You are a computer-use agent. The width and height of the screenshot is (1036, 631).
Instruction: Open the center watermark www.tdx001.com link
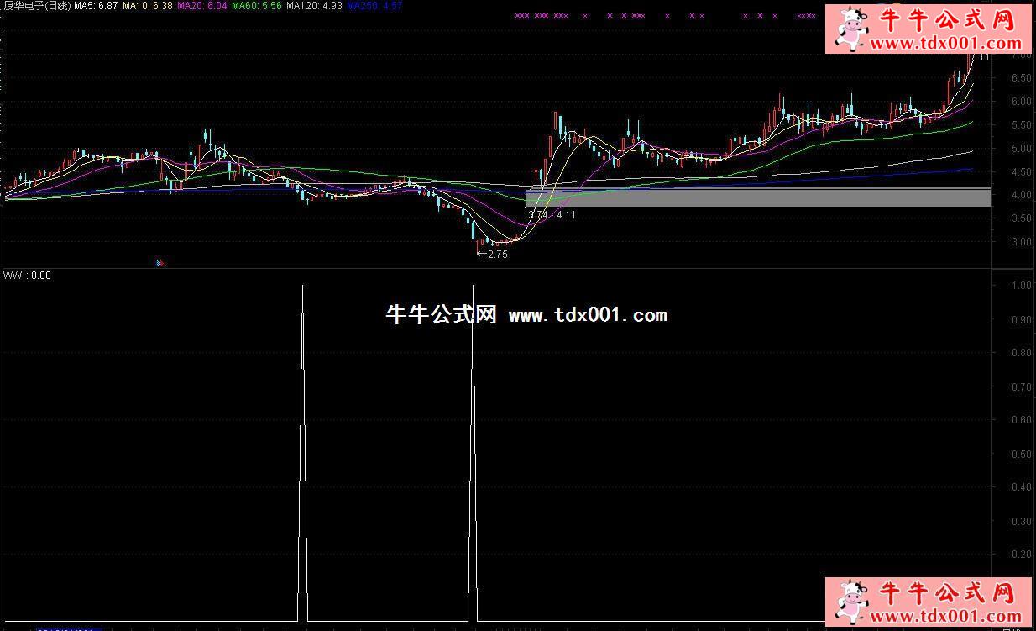[x=588, y=315]
